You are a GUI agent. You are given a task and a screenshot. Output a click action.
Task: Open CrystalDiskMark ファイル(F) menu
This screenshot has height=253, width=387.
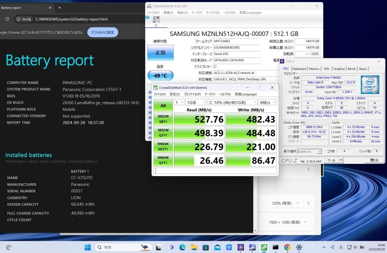coord(159,94)
